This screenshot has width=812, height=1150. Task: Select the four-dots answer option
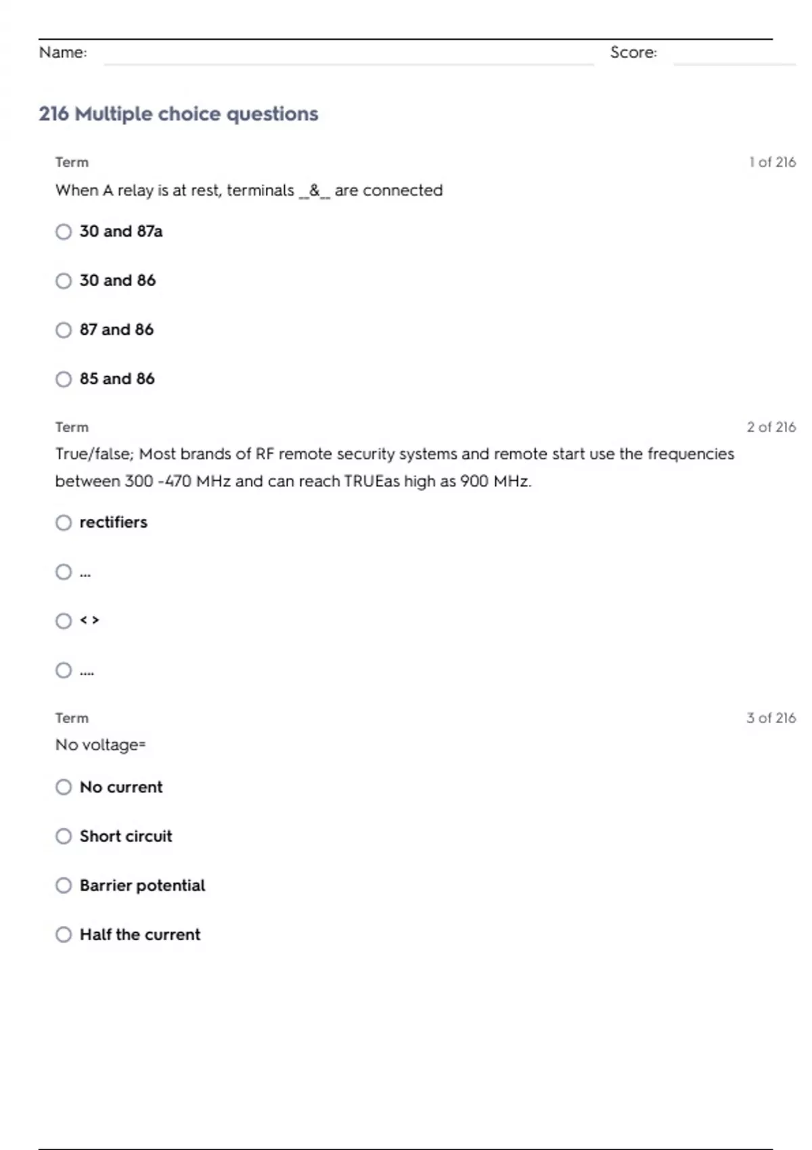tap(64, 670)
